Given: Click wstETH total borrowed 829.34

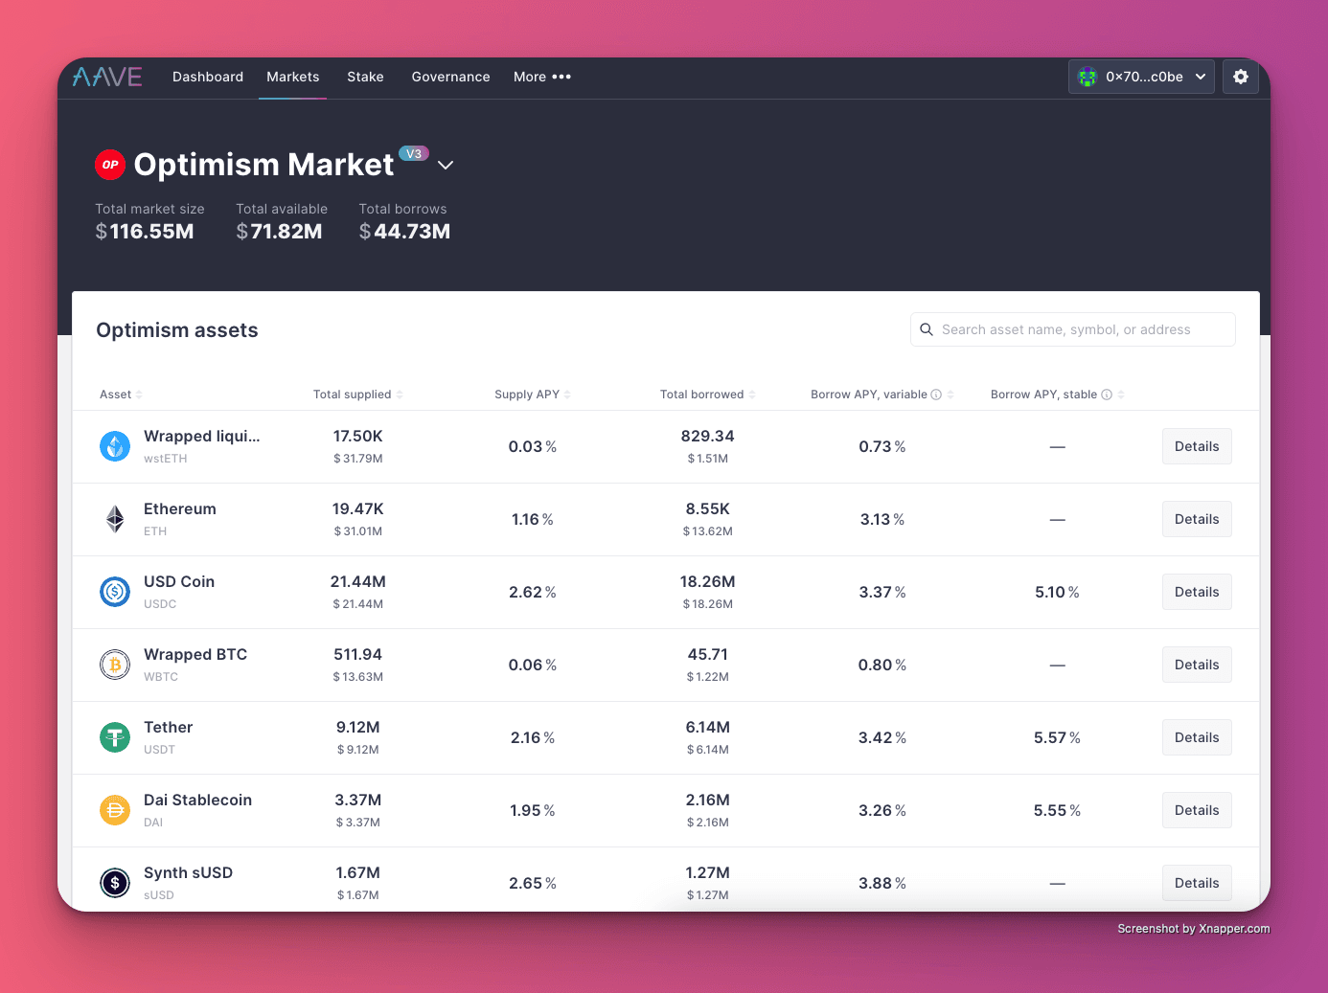Looking at the screenshot, I should pyautogui.click(x=708, y=436).
